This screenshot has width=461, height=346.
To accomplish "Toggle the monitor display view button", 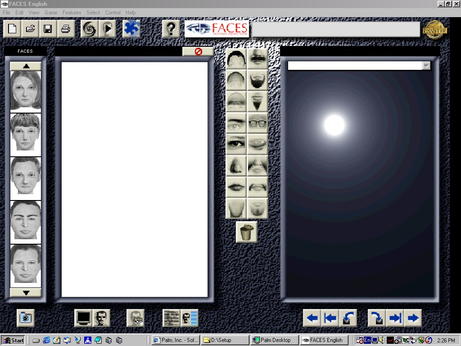I will [x=84, y=318].
